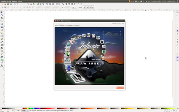Viewport: 179px width, 112px height.
Task: Switch to the Splash tab
Action: (x=57, y=25)
